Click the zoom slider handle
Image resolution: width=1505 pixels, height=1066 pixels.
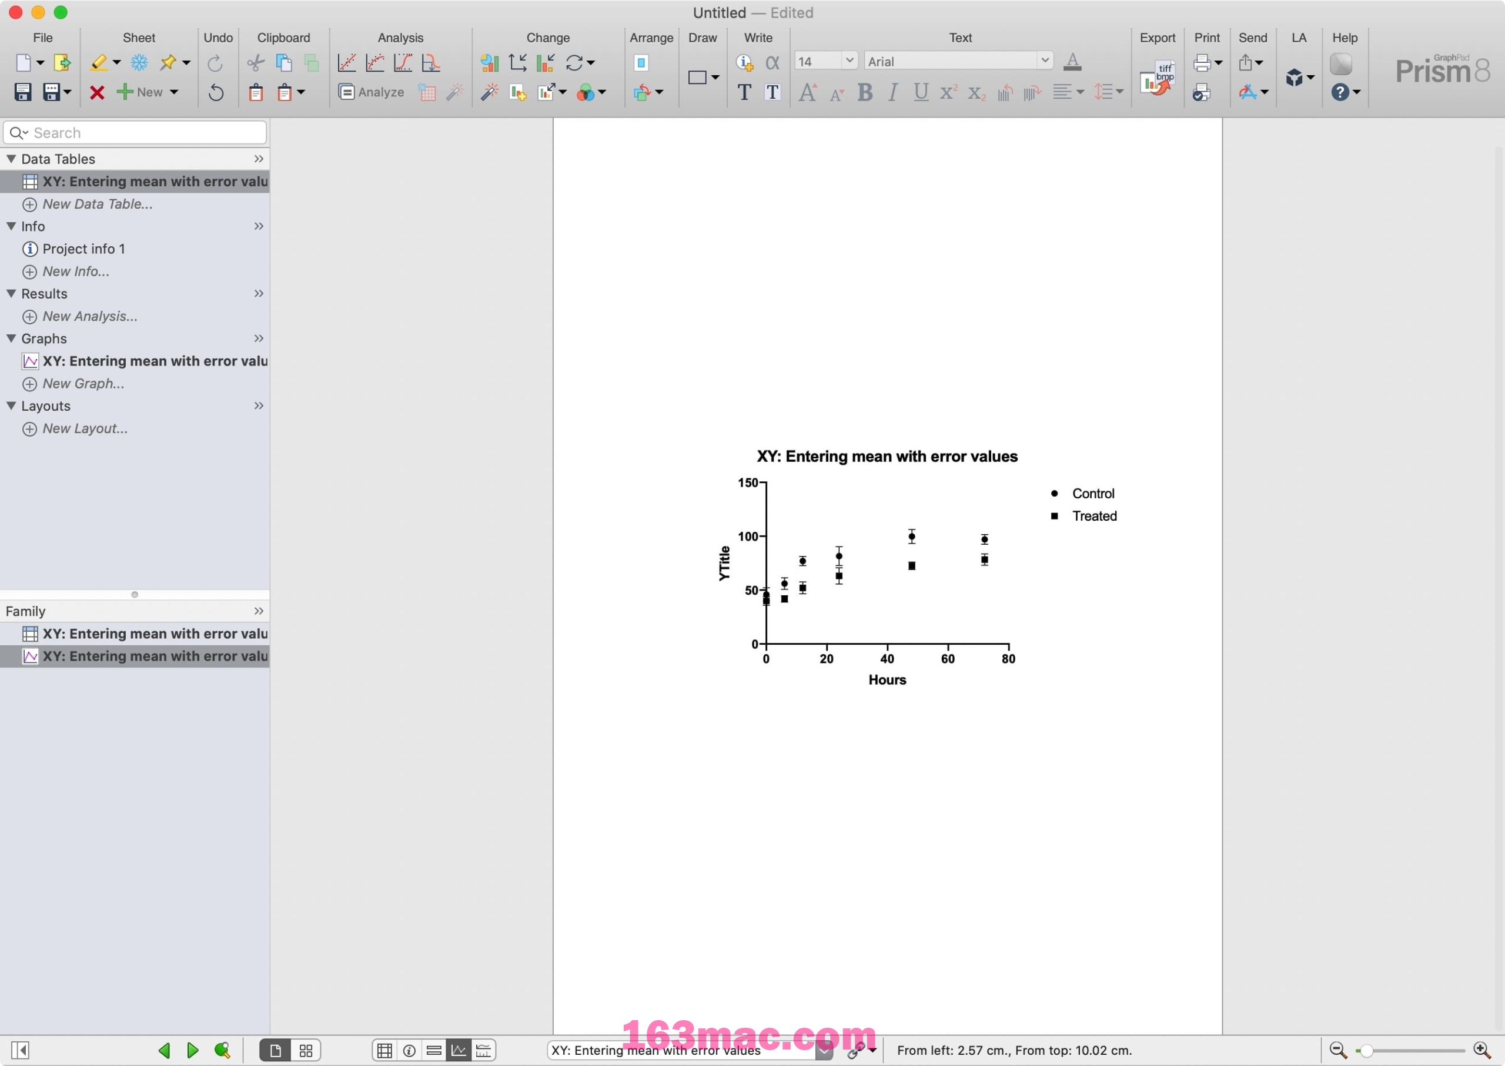tap(1366, 1051)
